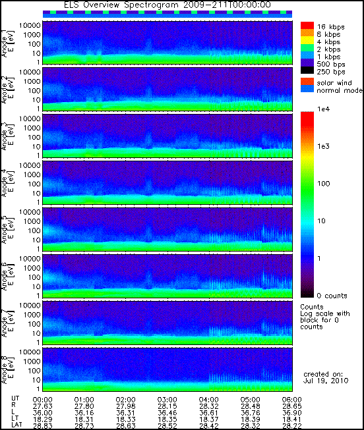Click the solar wind mode swatch
364x430 pixels.
coord(307,82)
